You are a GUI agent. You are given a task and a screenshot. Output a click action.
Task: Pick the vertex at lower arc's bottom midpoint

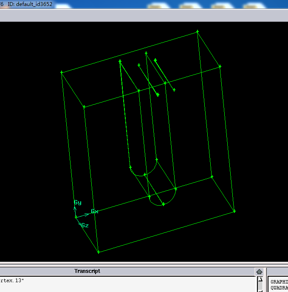pyautogui.click(x=163, y=205)
